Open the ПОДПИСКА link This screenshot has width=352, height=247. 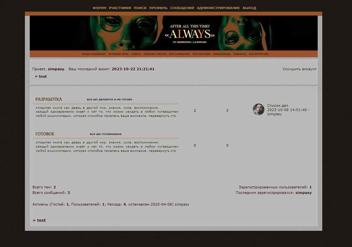coord(240,54)
